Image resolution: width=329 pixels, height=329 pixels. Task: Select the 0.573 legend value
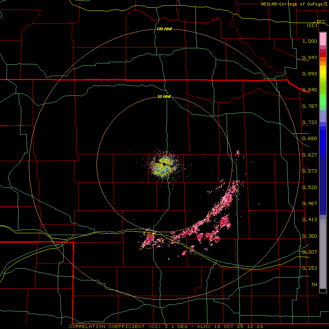pyautogui.click(x=310, y=171)
